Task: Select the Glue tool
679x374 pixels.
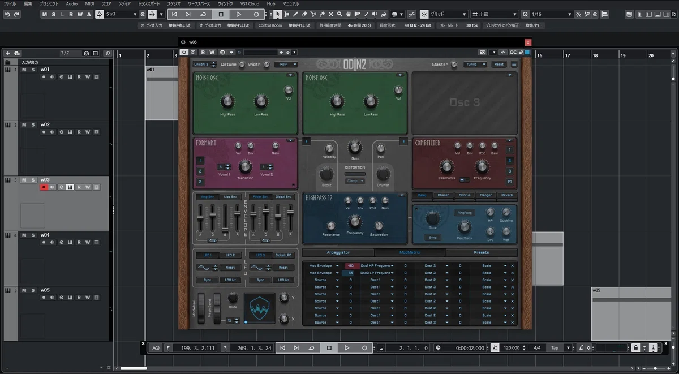Action: pyautogui.click(x=323, y=14)
